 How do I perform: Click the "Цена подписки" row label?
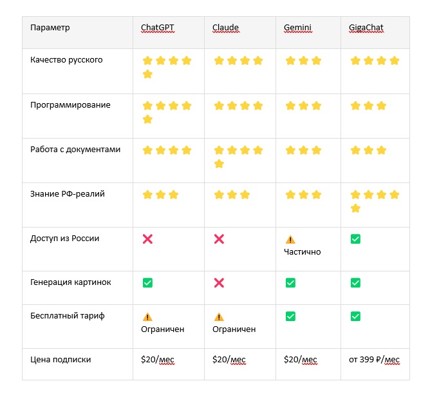click(x=60, y=360)
